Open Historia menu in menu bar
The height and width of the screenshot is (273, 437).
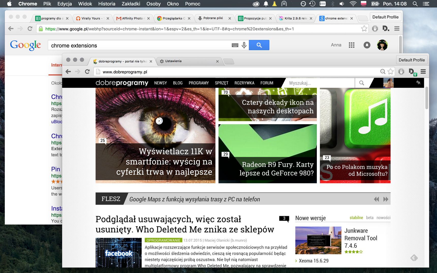click(x=107, y=4)
